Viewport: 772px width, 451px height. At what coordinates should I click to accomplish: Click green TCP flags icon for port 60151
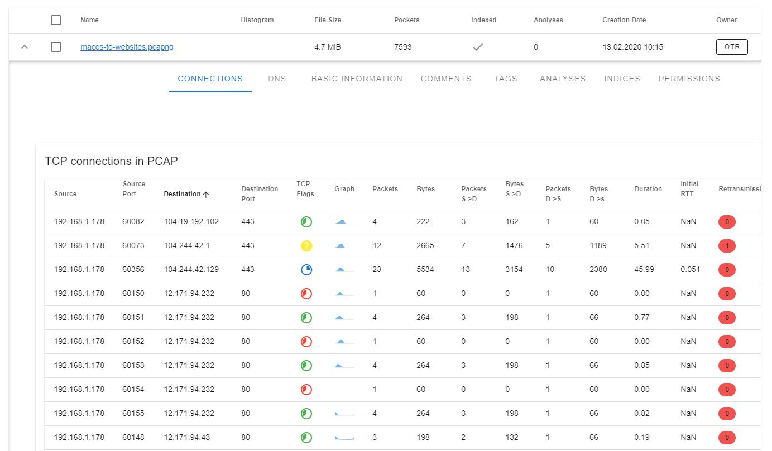pos(306,318)
